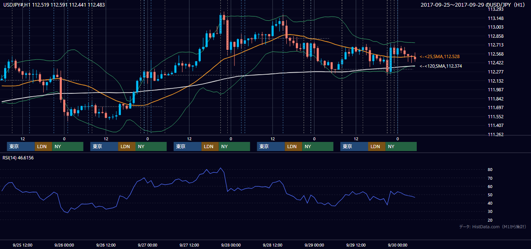Select the NY session box for 9/25
The width and height of the screenshot is (531, 249).
point(68,146)
